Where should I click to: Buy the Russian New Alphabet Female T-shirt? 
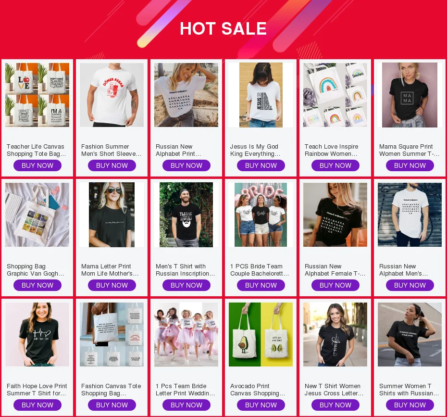(335, 285)
